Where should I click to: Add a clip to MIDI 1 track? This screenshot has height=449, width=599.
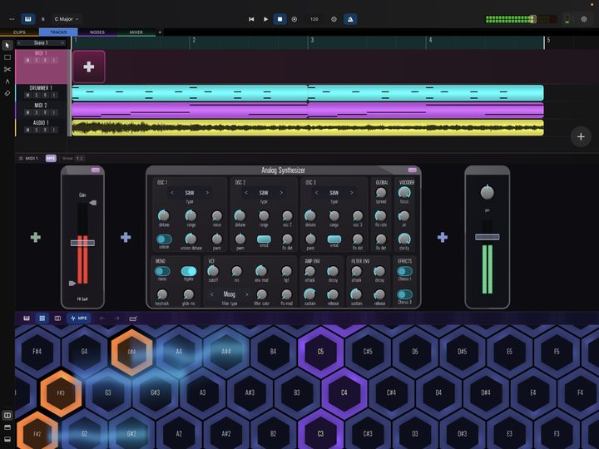(89, 67)
